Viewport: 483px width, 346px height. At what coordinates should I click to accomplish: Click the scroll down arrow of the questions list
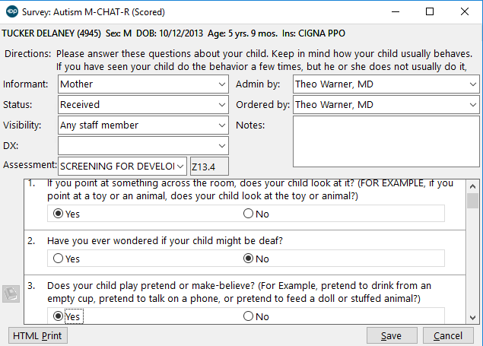(472, 317)
